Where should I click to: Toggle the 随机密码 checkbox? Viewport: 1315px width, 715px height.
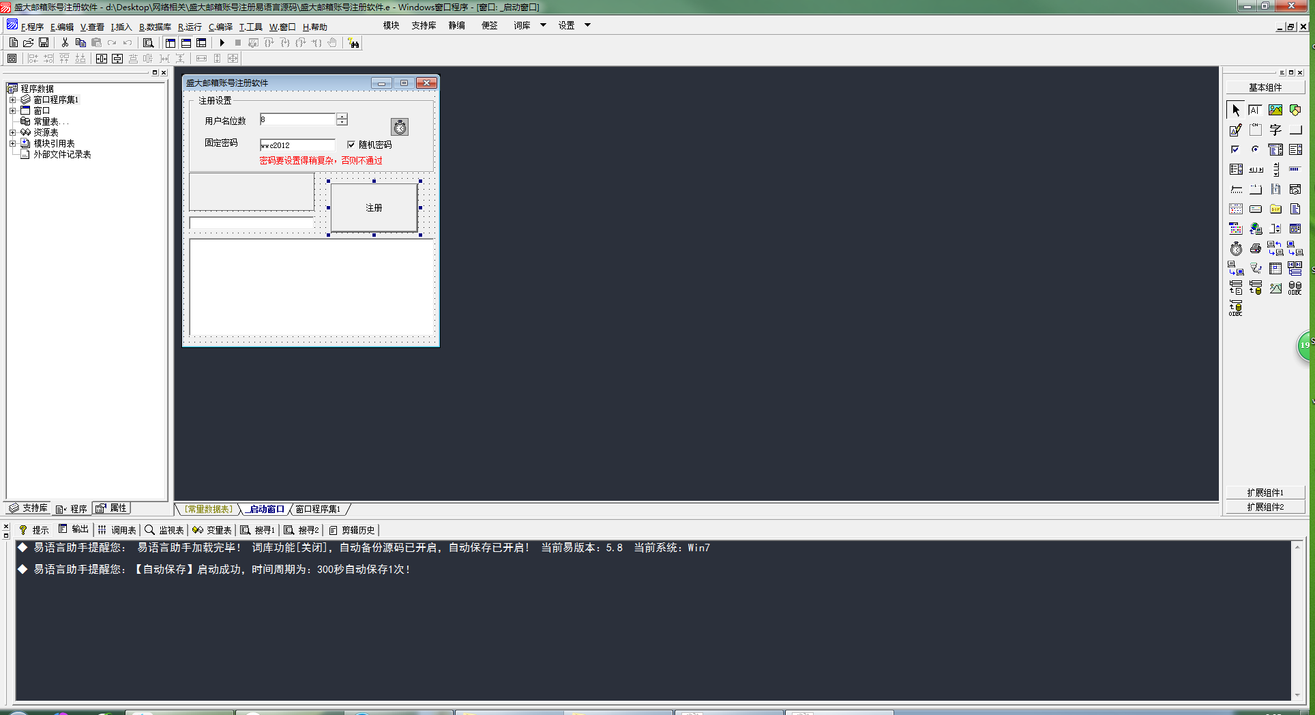click(351, 145)
